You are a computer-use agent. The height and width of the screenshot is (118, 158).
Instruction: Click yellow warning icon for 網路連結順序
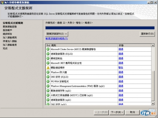coord(48,68)
